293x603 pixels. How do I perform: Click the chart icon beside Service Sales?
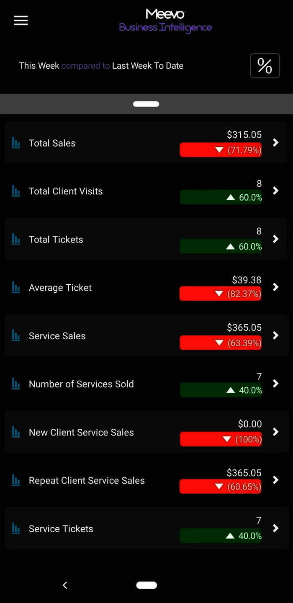point(15,335)
